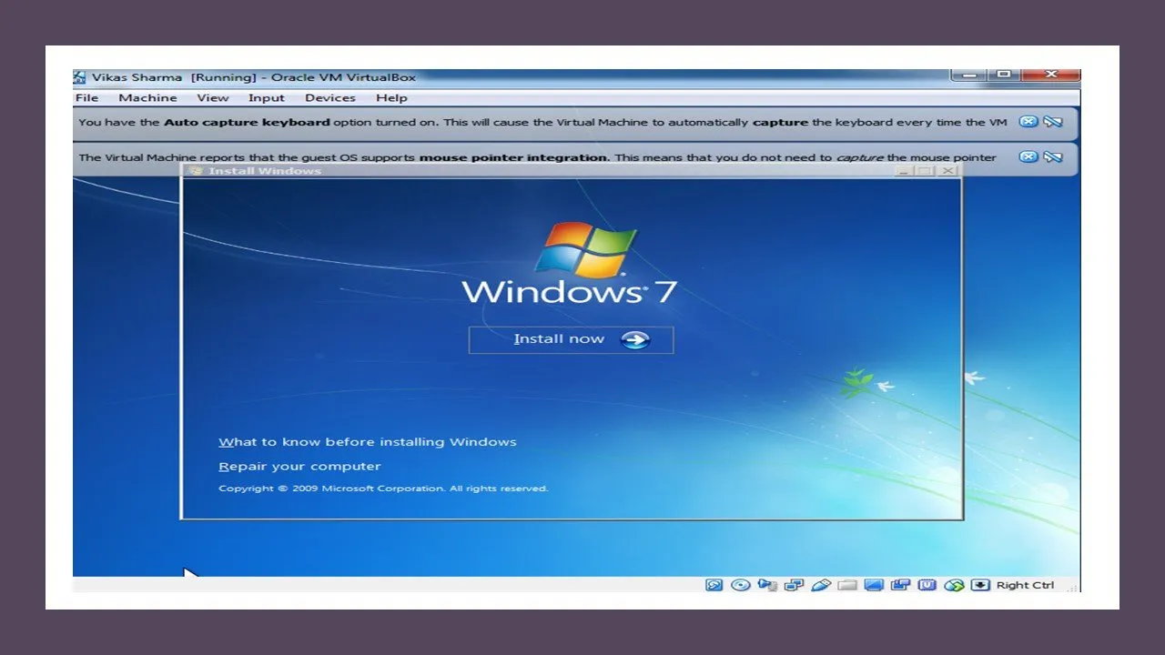This screenshot has height=655, width=1165.
Task: Click the shared folders status icon
Action: pos(847,585)
